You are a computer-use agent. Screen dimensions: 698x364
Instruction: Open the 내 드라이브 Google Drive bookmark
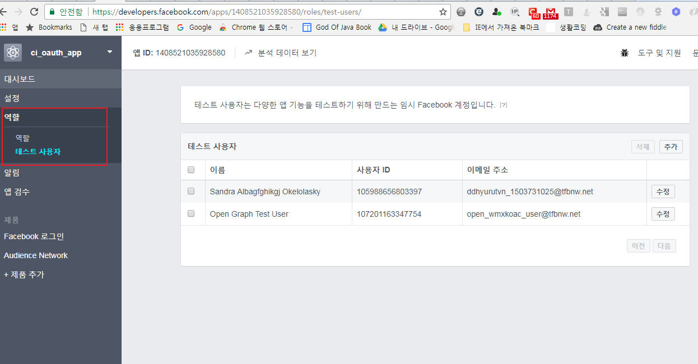pyautogui.click(x=416, y=27)
